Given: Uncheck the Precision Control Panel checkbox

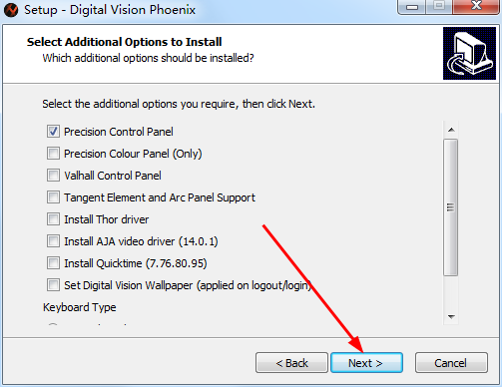Looking at the screenshot, I should pyautogui.click(x=53, y=132).
